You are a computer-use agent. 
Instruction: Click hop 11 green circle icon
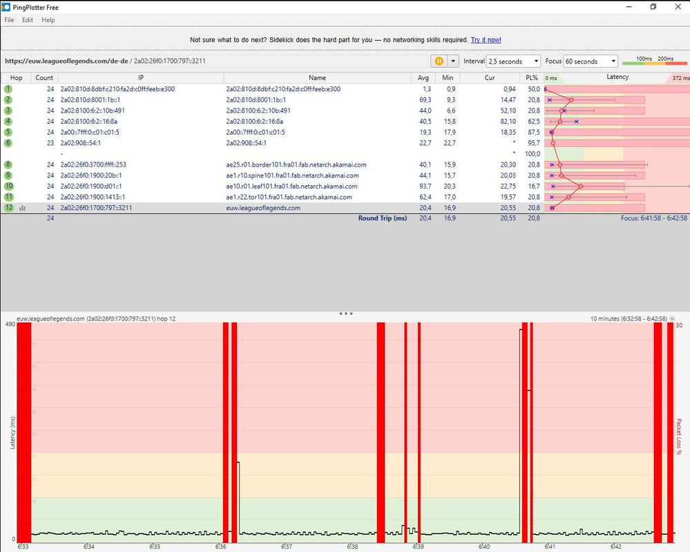[8, 197]
